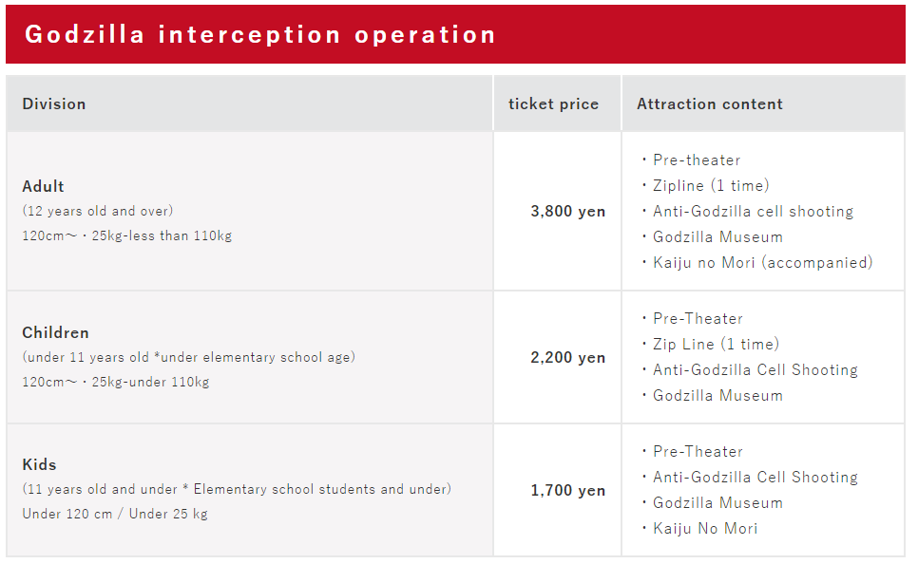Click the 3,800 yen ticket price
Image resolution: width=918 pixels, height=564 pixels.
[568, 211]
